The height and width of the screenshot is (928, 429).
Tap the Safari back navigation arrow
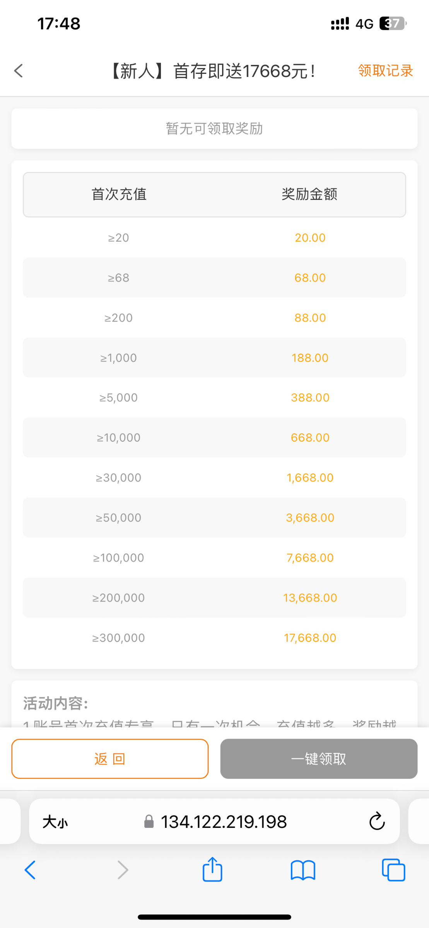pos(30,870)
